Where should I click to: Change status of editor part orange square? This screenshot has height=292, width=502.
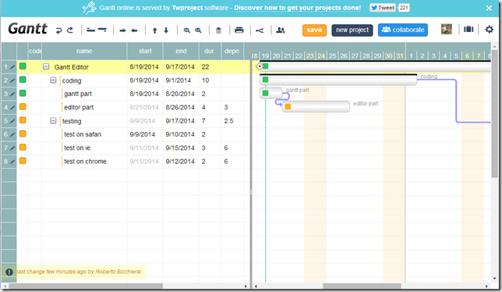(23, 107)
